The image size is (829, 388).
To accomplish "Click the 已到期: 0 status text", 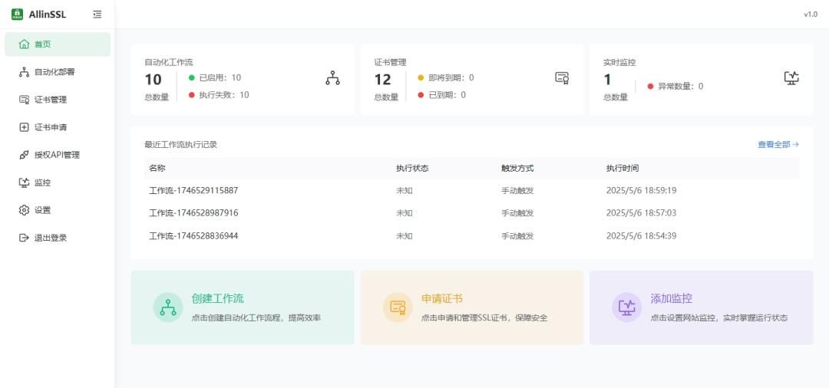I will click(x=448, y=95).
